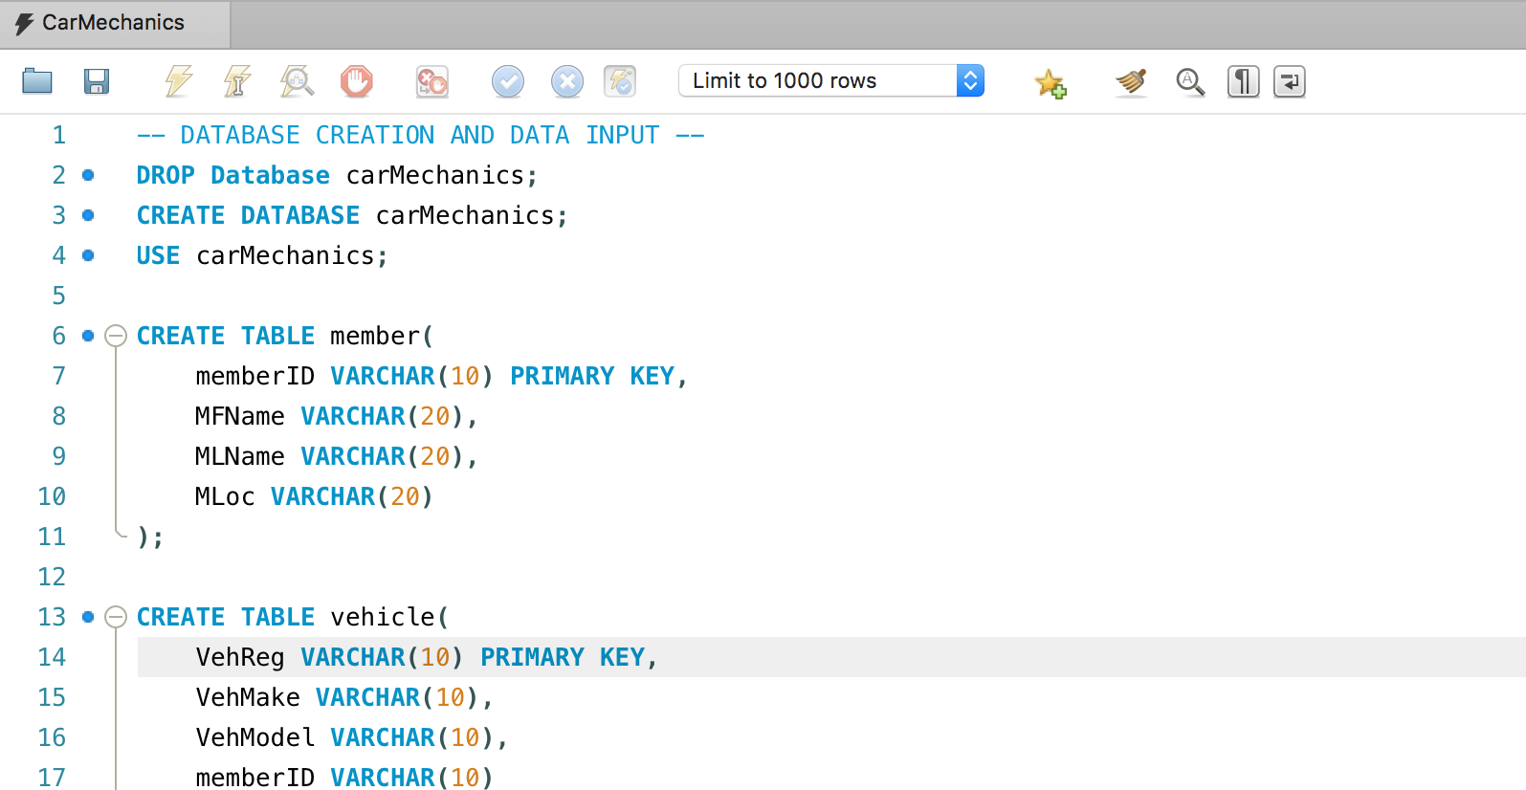Toggle word wrapping in the editor

1289,81
